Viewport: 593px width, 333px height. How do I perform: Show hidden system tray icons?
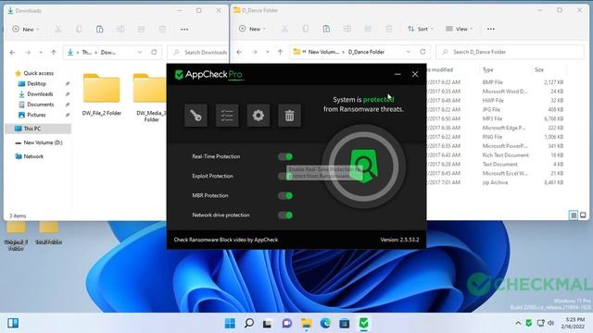518,323
